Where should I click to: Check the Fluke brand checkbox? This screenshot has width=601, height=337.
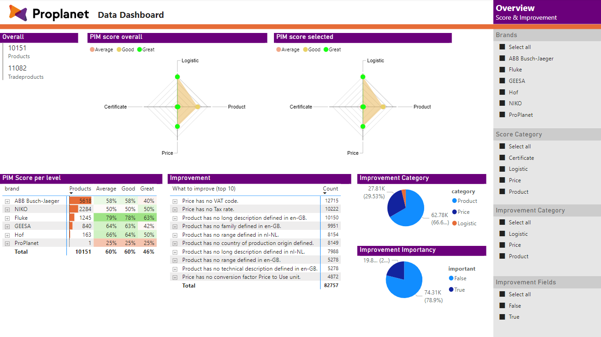click(502, 70)
